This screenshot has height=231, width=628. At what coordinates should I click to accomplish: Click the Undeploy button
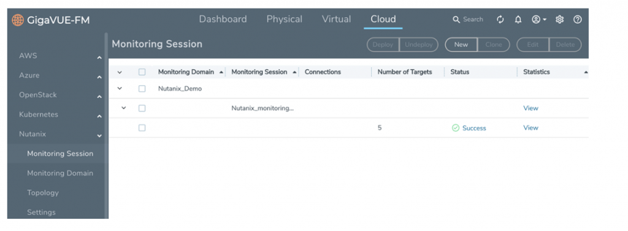[x=419, y=45]
